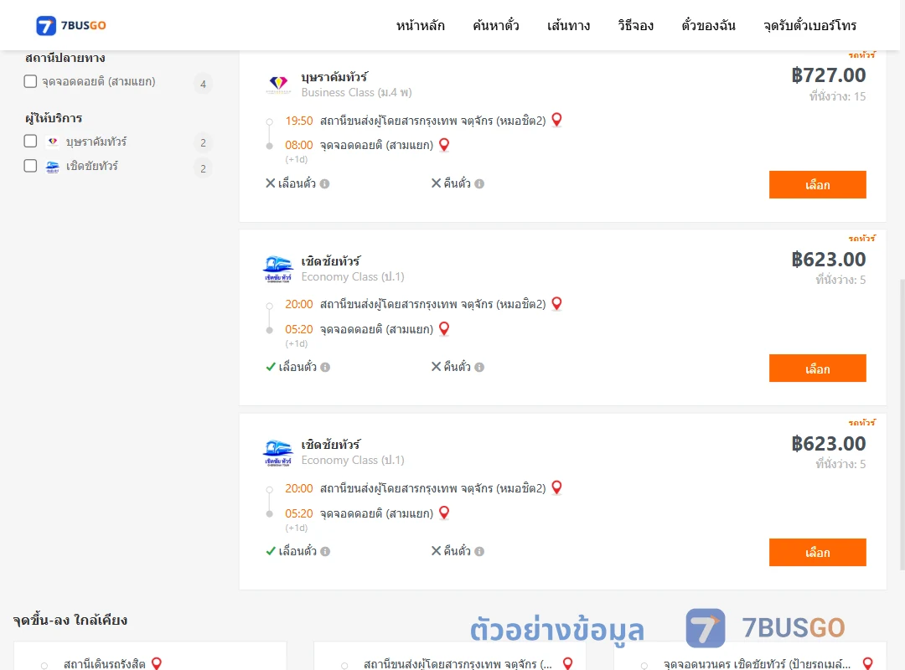Screen dimensions: 905x670
Task: Click nearby สถานีขนส่งผู้โดยสารกรุงเทพ จตุจักร stop card
Action: [458, 663]
